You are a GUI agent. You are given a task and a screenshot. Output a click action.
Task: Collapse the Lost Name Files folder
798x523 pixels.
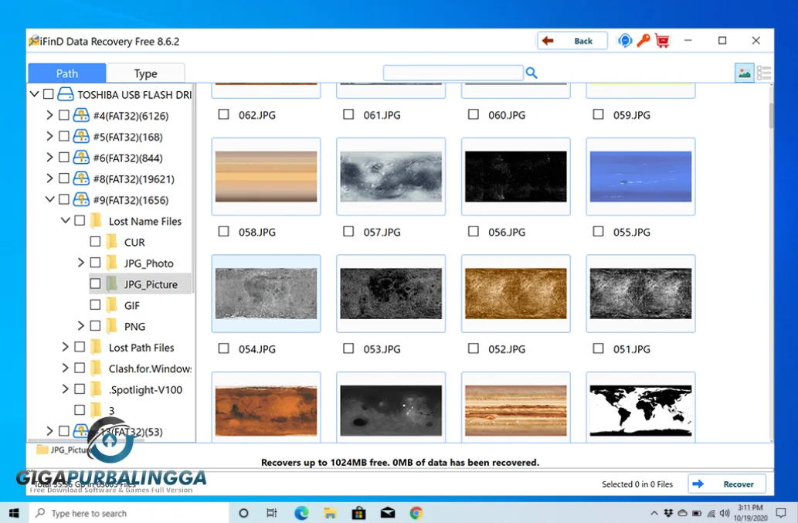(x=66, y=220)
